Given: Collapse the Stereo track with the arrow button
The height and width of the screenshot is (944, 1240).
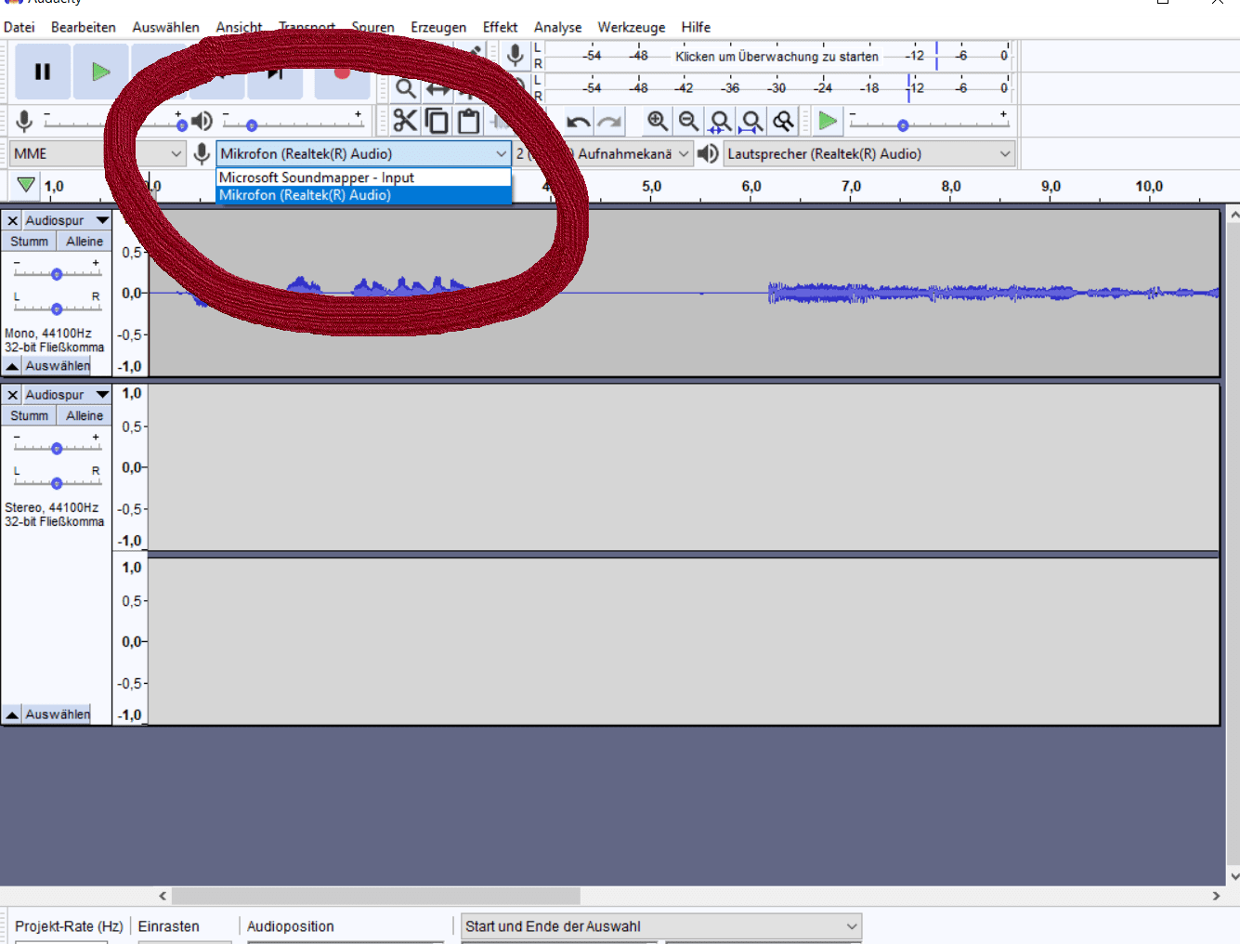Looking at the screenshot, I should click(x=12, y=715).
